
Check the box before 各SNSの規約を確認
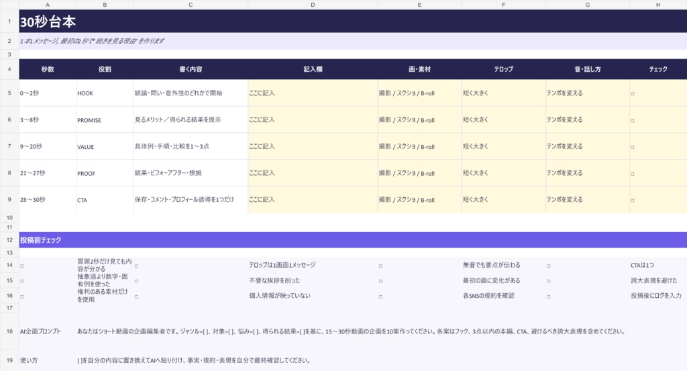pos(380,297)
